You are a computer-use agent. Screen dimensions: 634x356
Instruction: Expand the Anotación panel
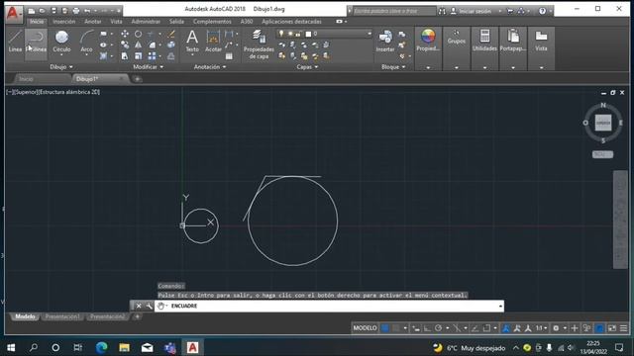210,67
